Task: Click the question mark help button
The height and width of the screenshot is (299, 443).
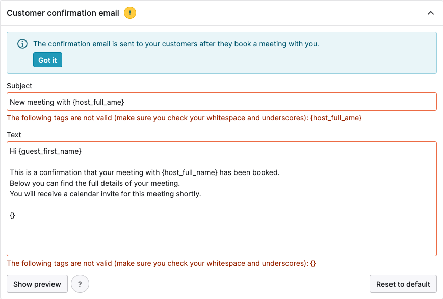Action: click(x=80, y=284)
